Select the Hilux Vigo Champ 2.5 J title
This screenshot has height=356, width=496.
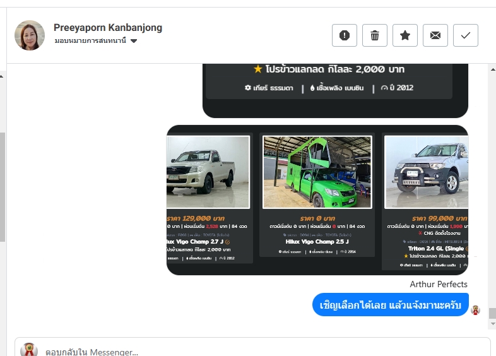coord(317,242)
